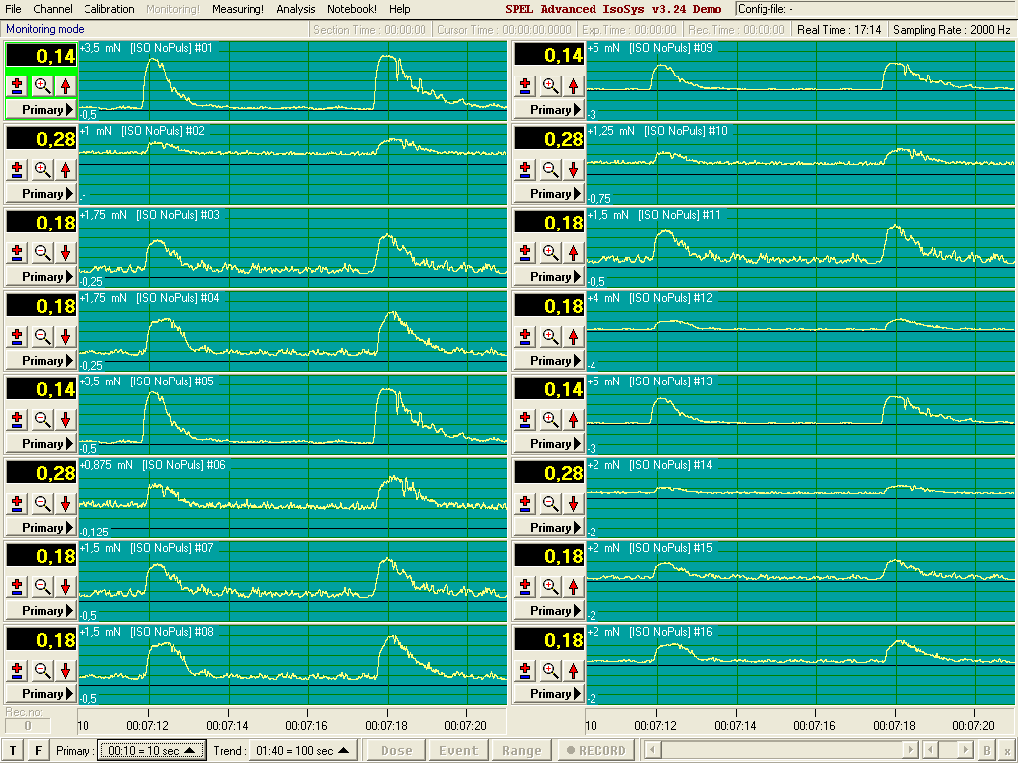Click the magnifier zoom icon on channel #02
This screenshot has width=1018, height=763.
[x=42, y=169]
